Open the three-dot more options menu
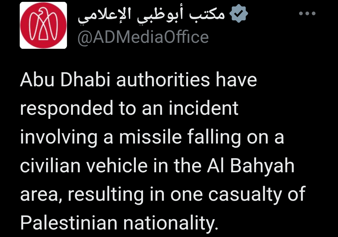The image size is (338, 237). pos(308,14)
